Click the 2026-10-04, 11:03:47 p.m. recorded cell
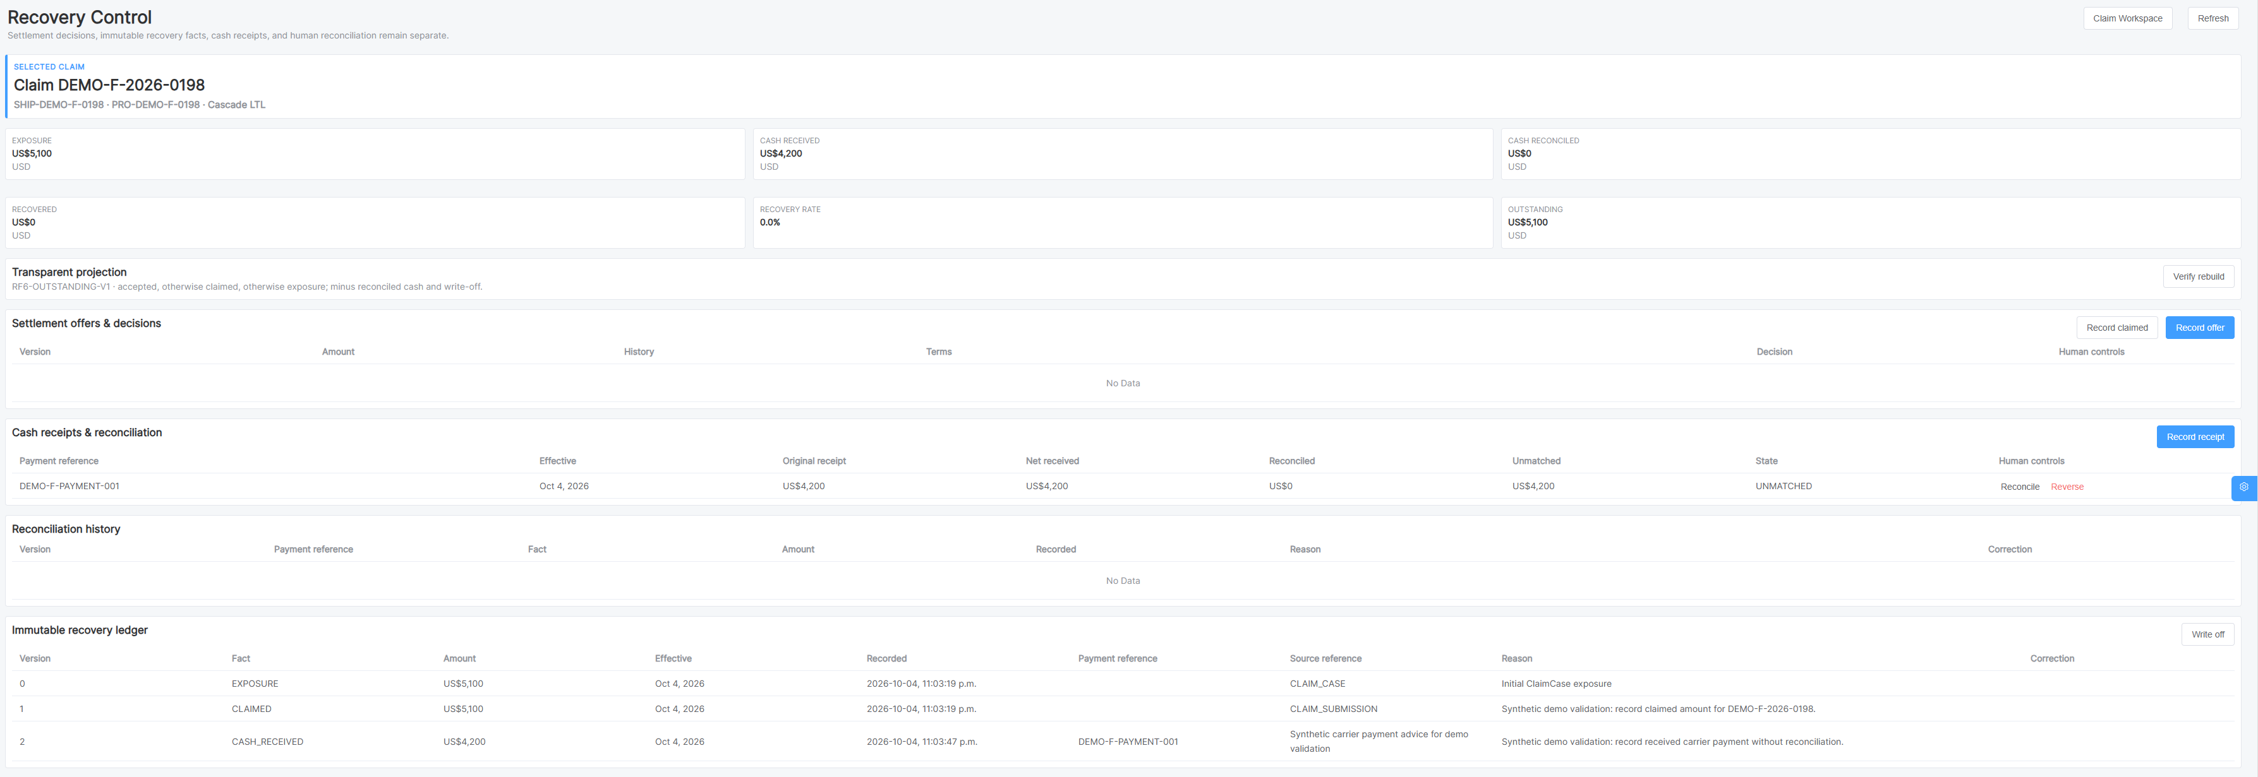2258x777 pixels. click(x=921, y=742)
